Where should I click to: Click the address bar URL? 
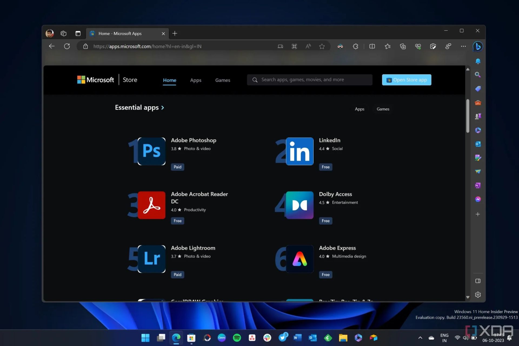[x=147, y=46]
